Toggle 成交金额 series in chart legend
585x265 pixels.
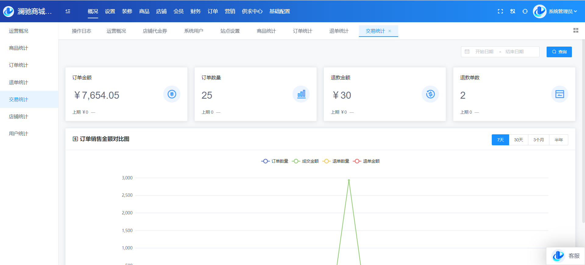tap(306, 161)
